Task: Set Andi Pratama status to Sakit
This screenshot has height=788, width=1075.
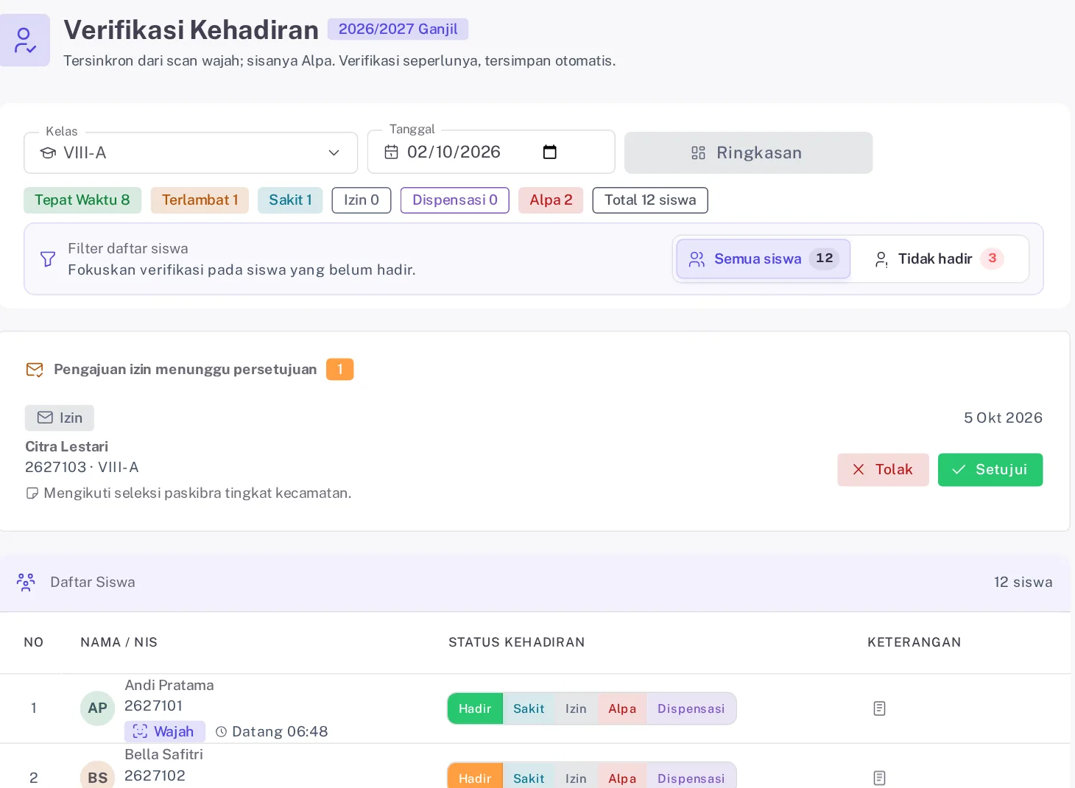Action: tap(529, 708)
